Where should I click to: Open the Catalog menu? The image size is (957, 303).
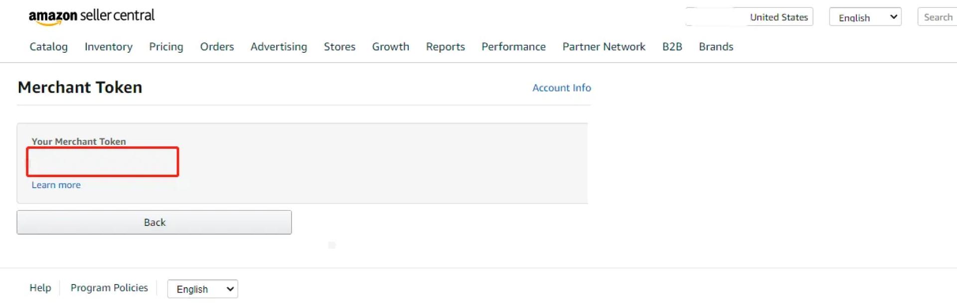coord(48,47)
